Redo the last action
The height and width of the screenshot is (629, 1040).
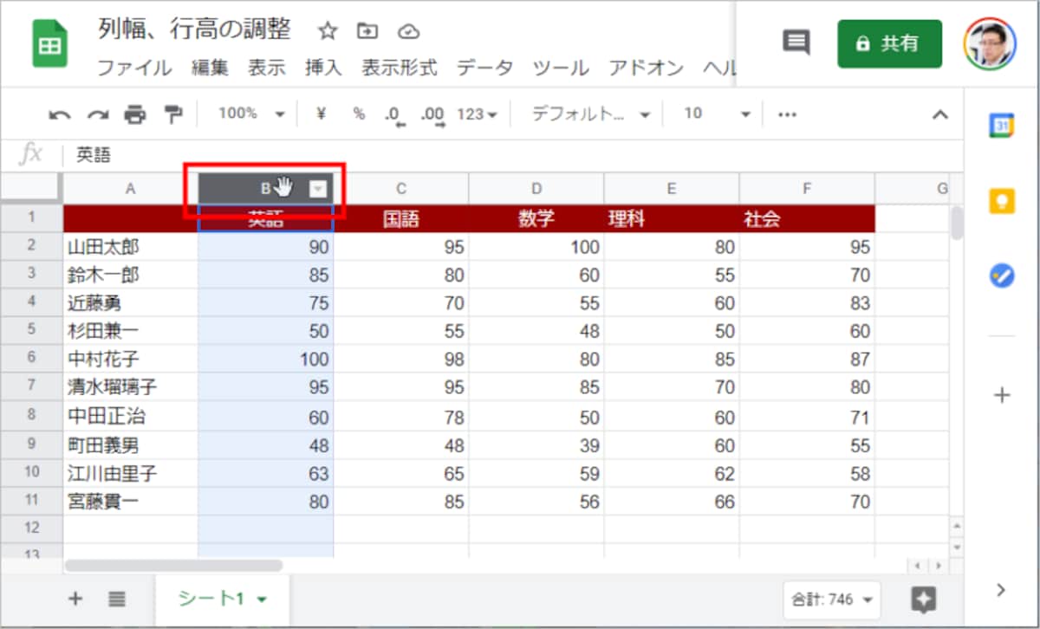[97, 114]
